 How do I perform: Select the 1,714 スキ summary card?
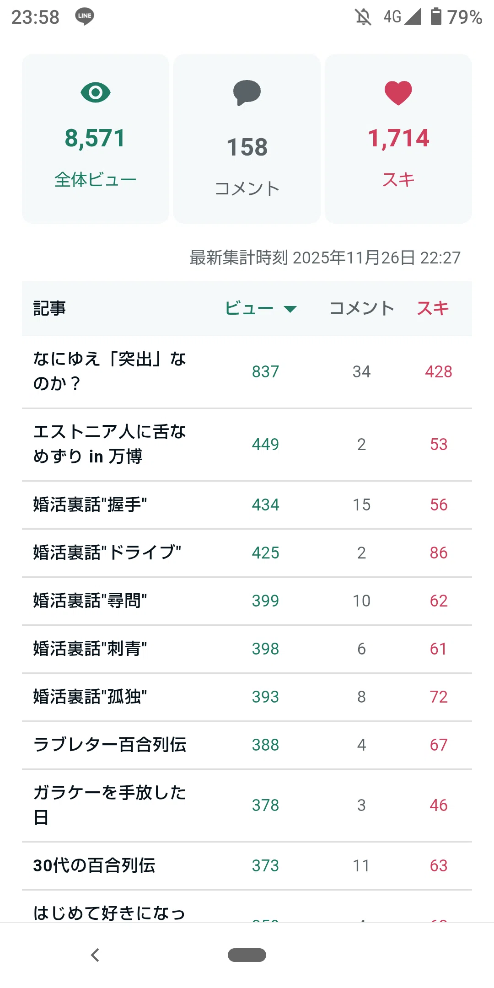398,139
